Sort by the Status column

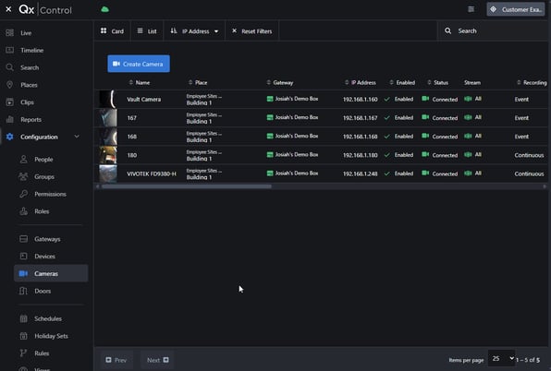click(438, 83)
